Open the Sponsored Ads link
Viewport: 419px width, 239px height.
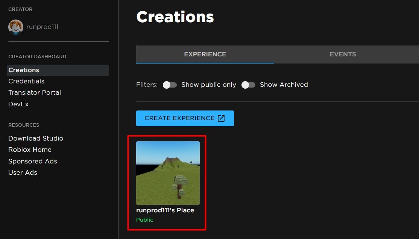tap(33, 161)
